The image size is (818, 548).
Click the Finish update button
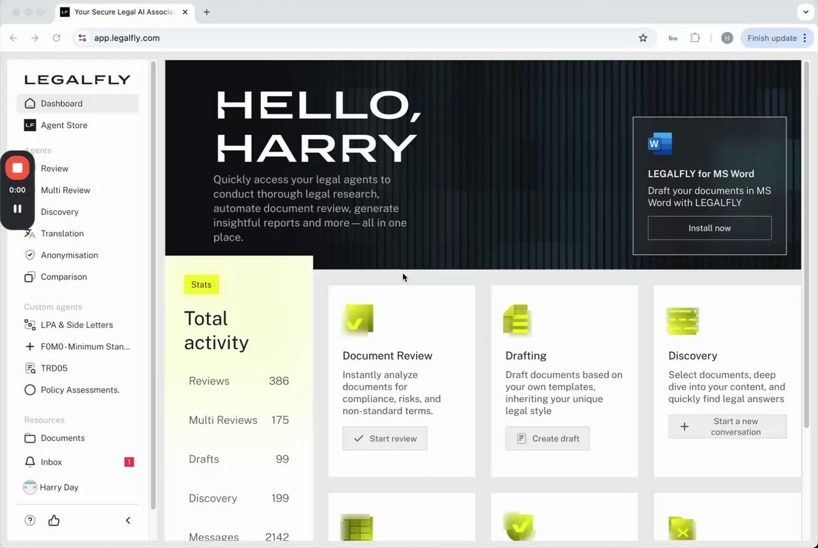pyautogui.click(x=777, y=38)
